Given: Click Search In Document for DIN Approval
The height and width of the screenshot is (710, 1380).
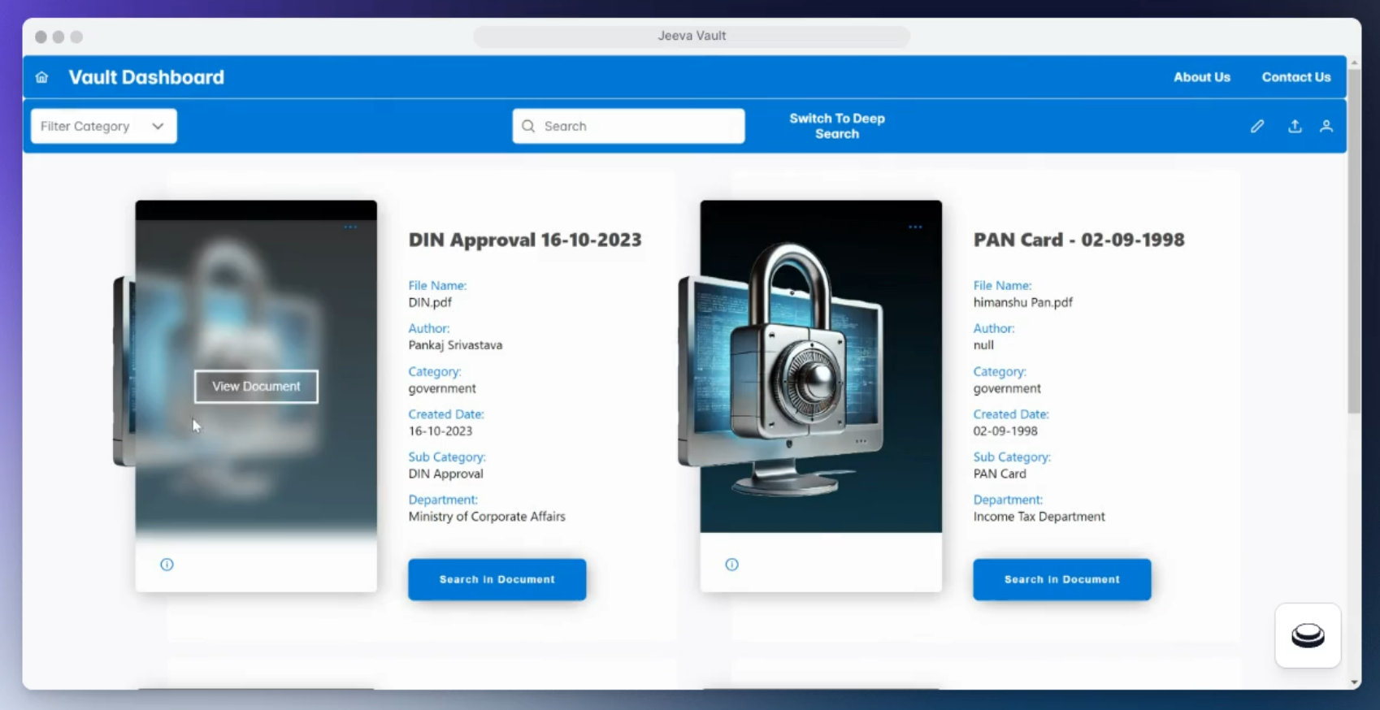Looking at the screenshot, I should point(497,579).
